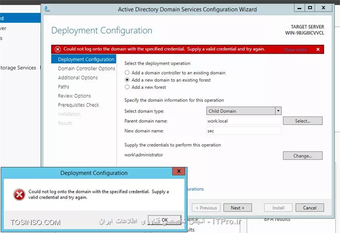340x233 pixels.
Task: Open the Deployment Configuration step
Action: [84, 59]
